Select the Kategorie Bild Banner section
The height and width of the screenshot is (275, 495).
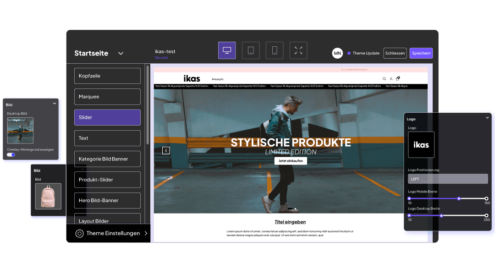(x=107, y=159)
